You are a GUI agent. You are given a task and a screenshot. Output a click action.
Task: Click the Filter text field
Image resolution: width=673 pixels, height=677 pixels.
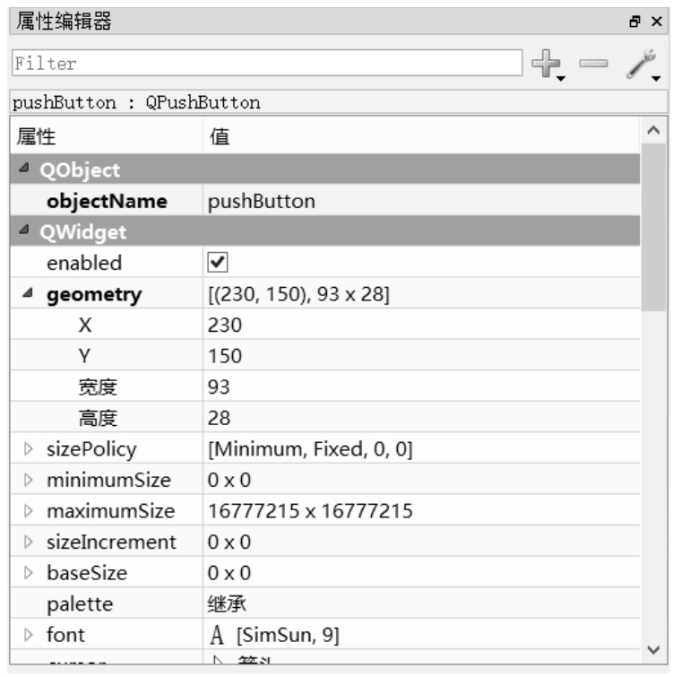pos(266,64)
